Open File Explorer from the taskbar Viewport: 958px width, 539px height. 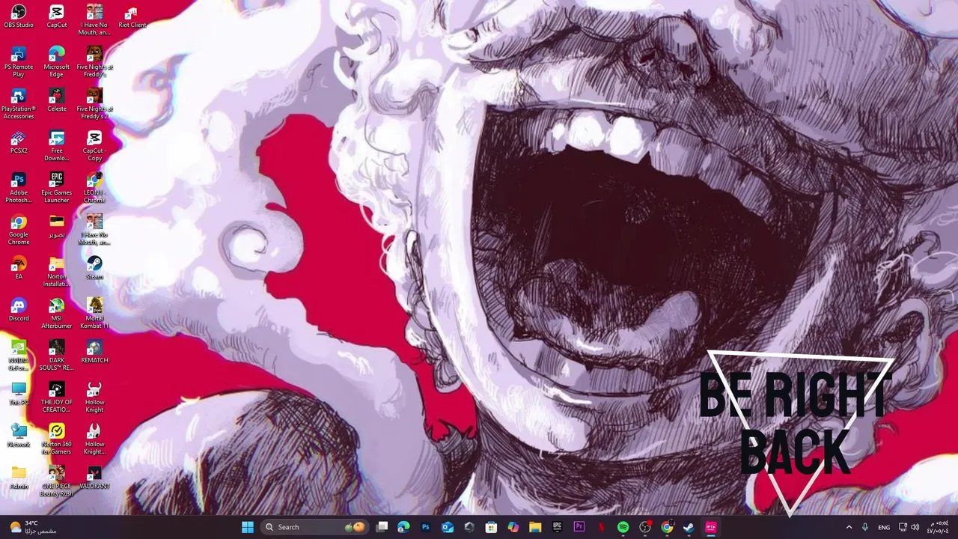(x=535, y=527)
